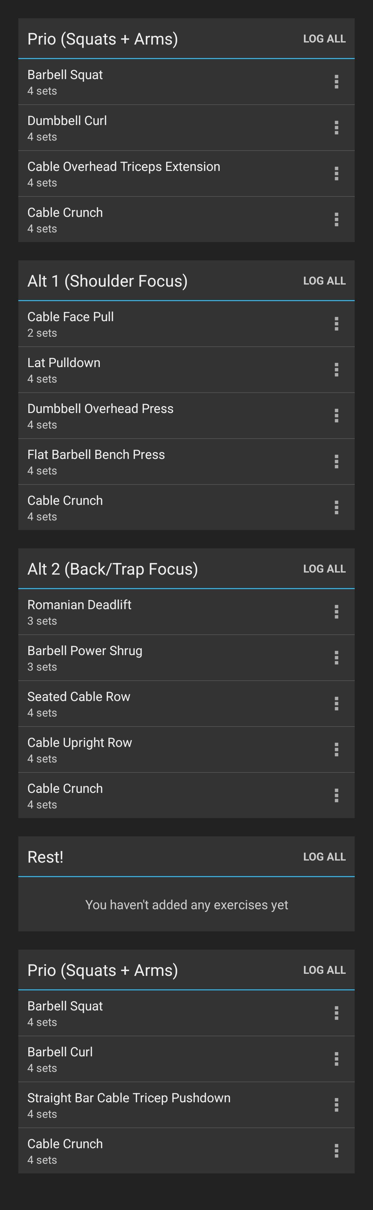Open Cable Overhead Triceps Extension overflow menu
Image resolution: width=373 pixels, height=1210 pixels.
pyautogui.click(x=336, y=174)
